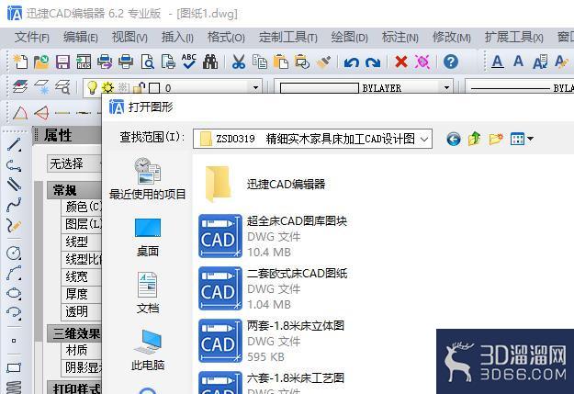
Task: Go to 文档 location in dialog
Action: (x=148, y=293)
